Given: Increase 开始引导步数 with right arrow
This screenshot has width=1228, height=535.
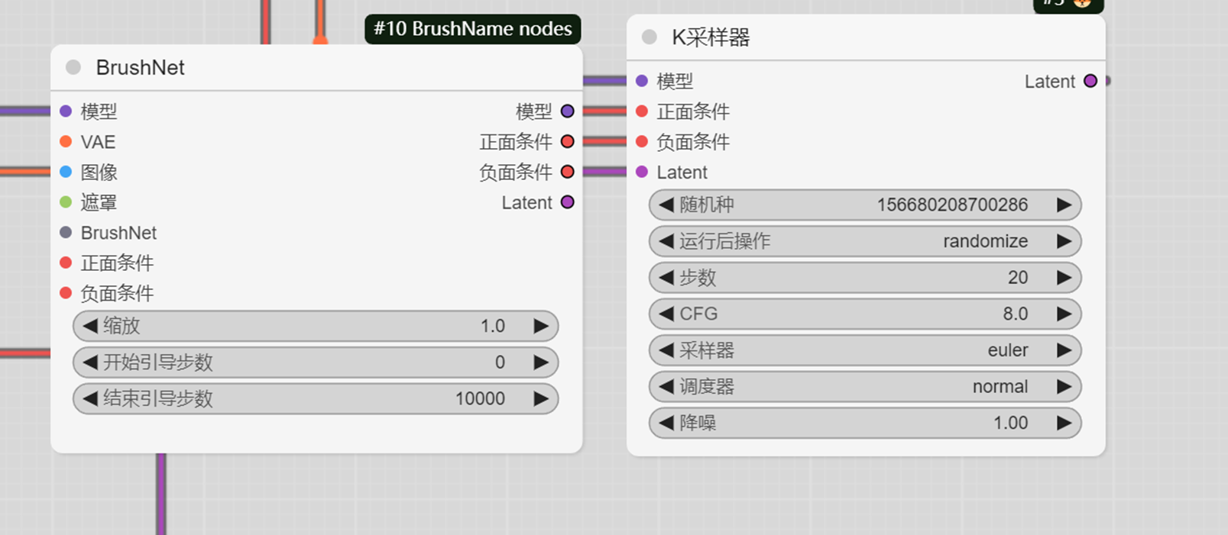Looking at the screenshot, I should [x=541, y=363].
